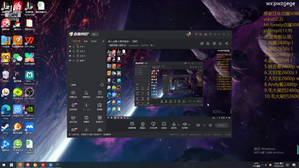Mute the 麦克风 microphone

[x=174, y=125]
